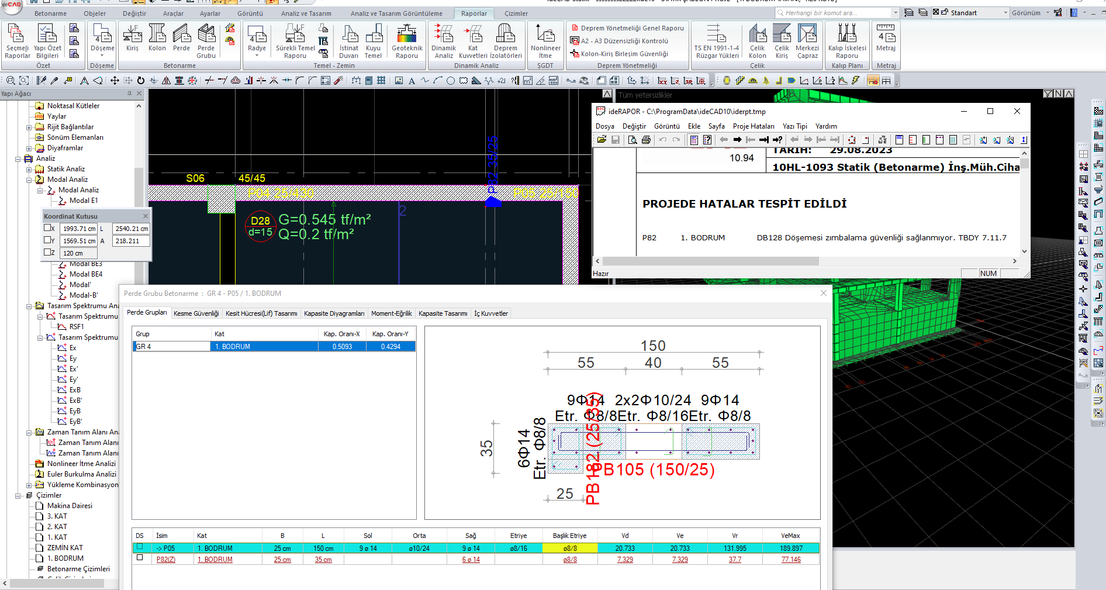Expand the Diyaframlar tree node

pos(29,148)
